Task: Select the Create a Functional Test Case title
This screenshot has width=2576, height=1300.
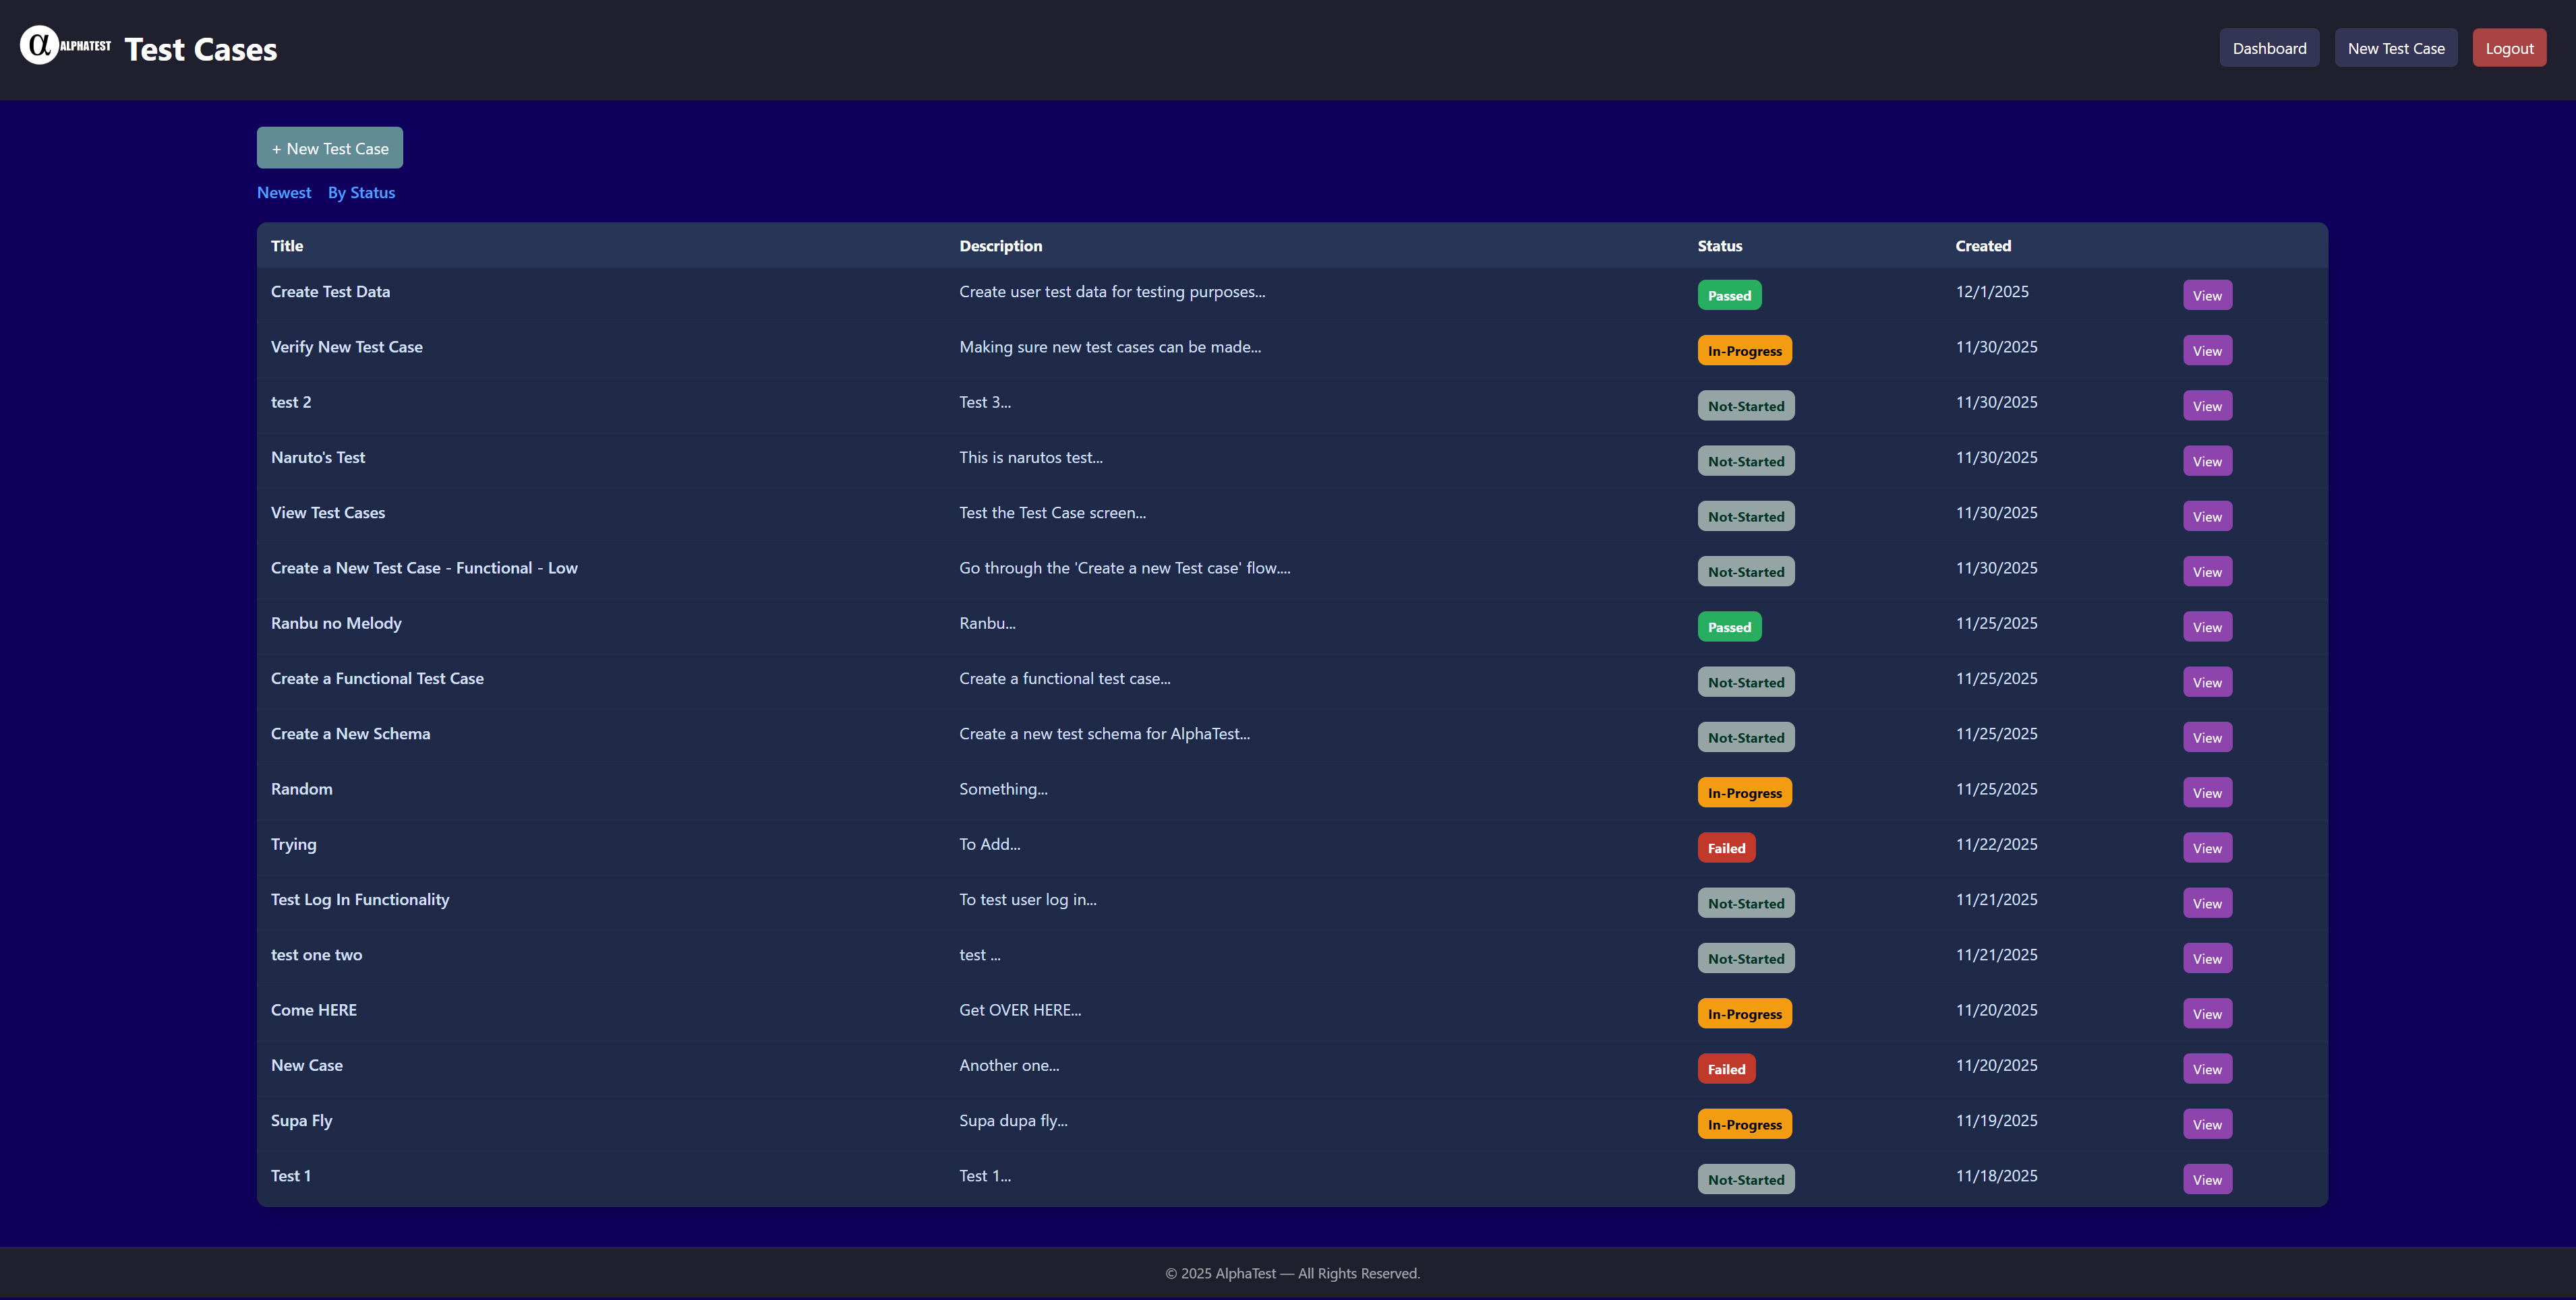Action: (377, 679)
